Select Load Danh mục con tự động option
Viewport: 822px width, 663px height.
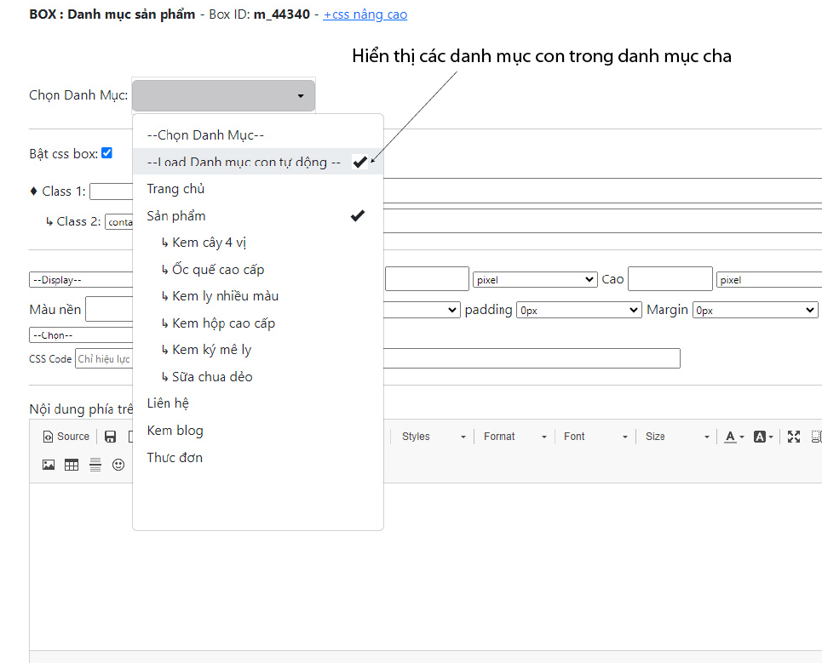click(258, 162)
